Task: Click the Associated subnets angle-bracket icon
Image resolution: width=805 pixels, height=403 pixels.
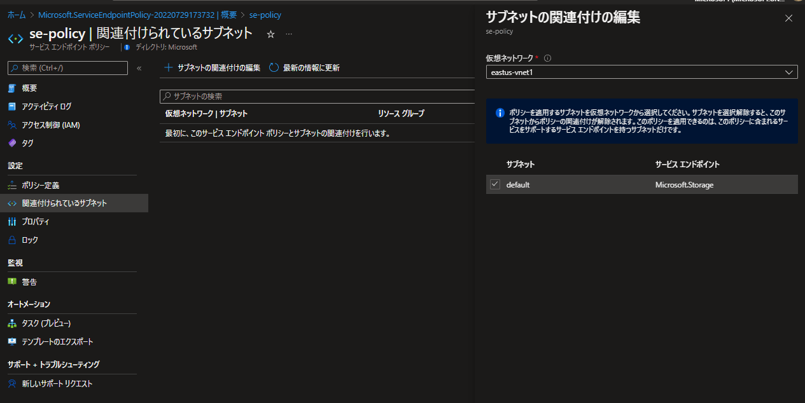Action: point(12,203)
